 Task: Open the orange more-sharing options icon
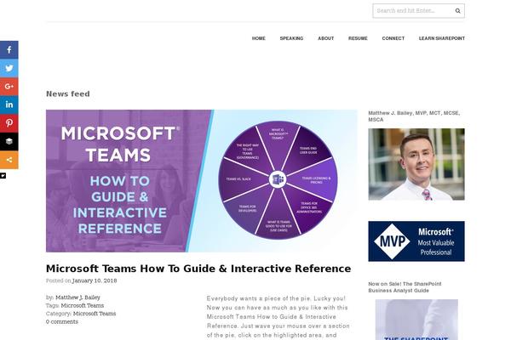[x=9, y=160]
